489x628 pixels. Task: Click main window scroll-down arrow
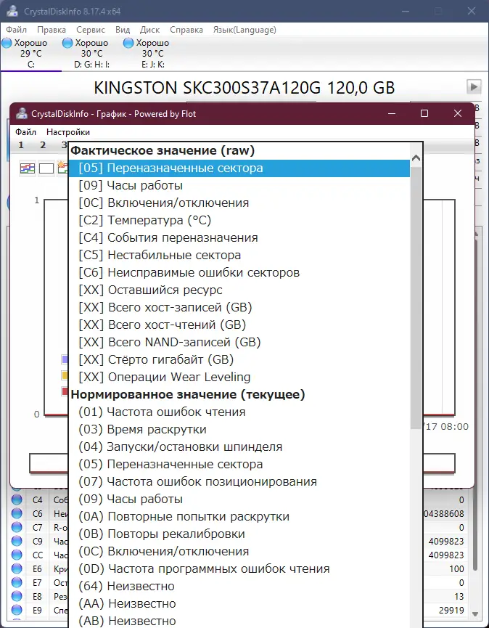tap(475, 614)
